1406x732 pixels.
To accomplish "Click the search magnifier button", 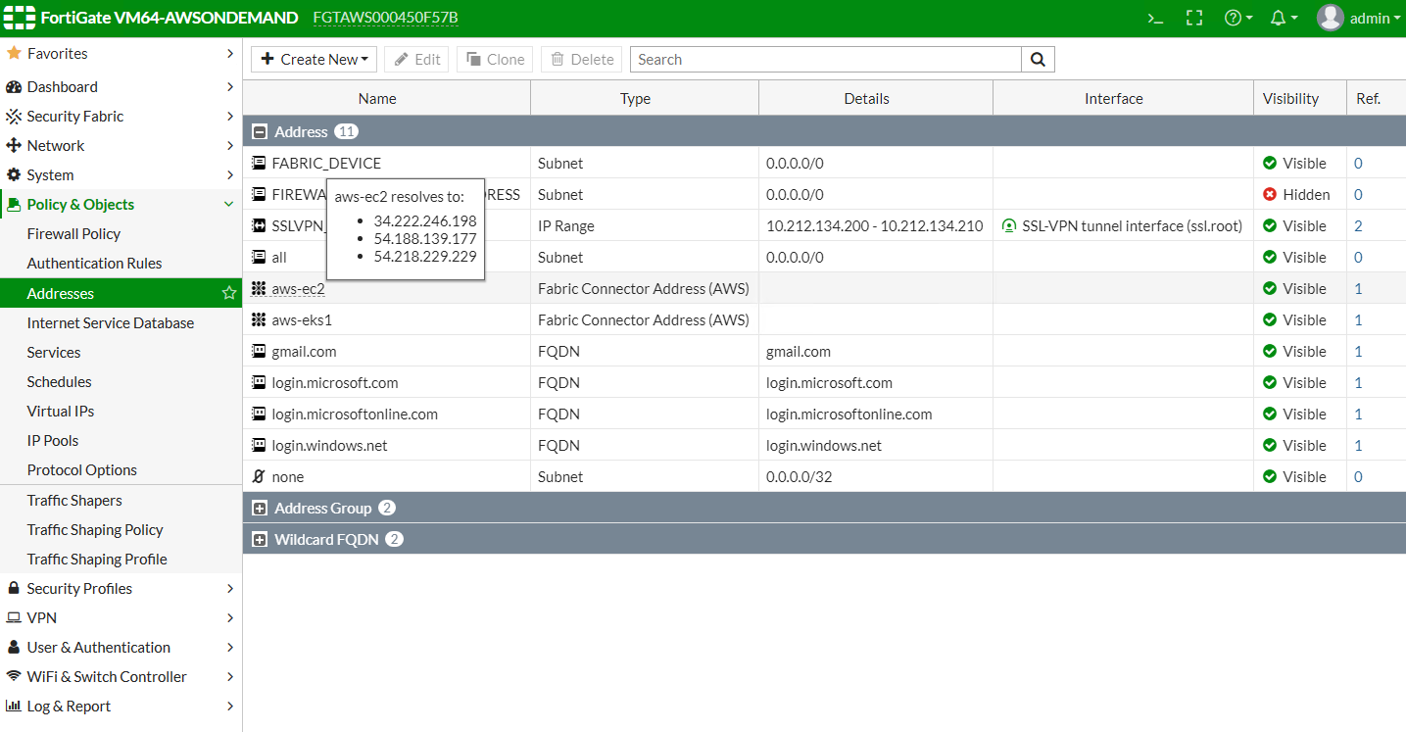I will [1038, 60].
